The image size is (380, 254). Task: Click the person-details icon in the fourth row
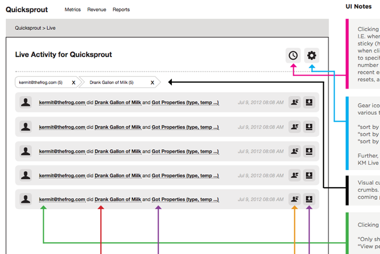click(294, 175)
